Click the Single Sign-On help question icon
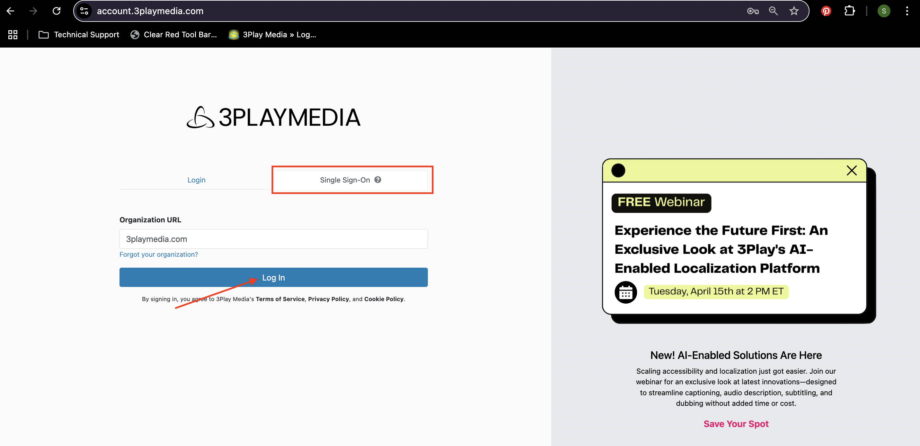 (377, 179)
